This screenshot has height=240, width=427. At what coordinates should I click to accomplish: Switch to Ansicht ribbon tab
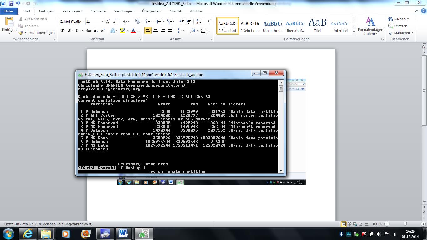pos(175,11)
